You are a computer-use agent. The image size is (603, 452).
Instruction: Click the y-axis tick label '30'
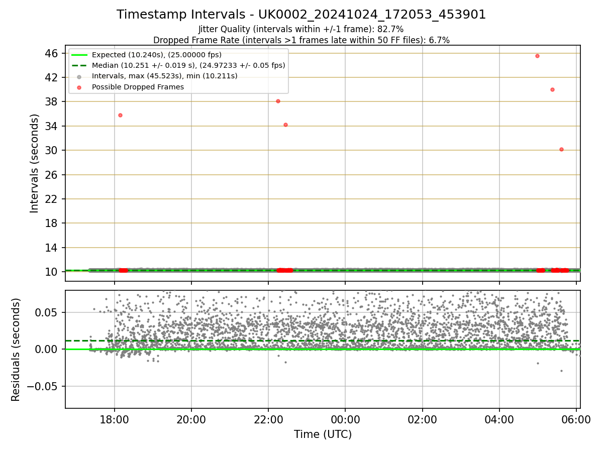[x=52, y=150]
